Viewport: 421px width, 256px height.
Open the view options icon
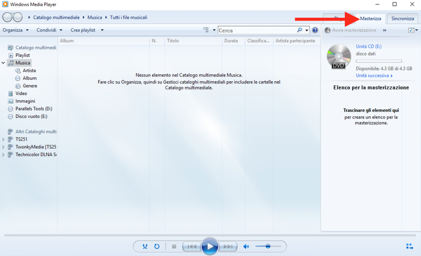coord(206,30)
